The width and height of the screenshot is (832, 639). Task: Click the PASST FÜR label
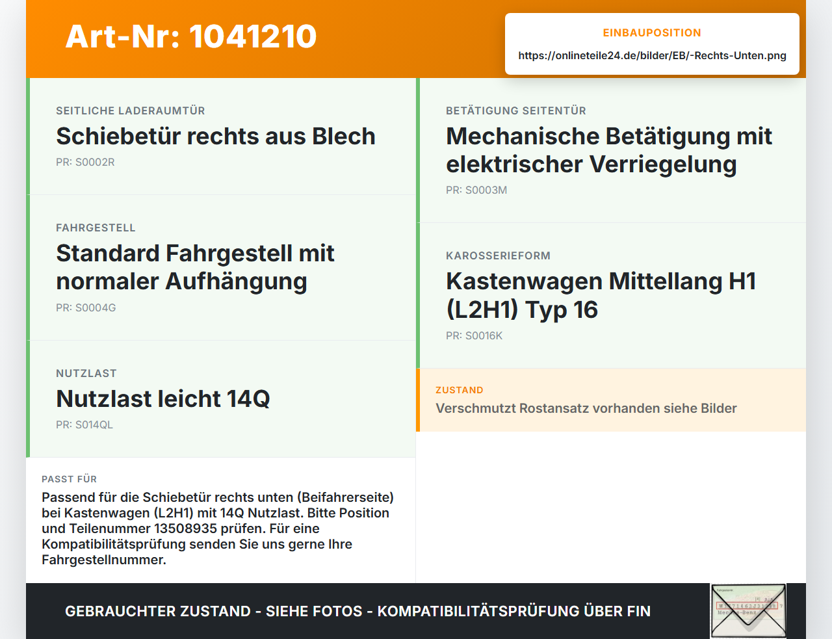[69, 479]
